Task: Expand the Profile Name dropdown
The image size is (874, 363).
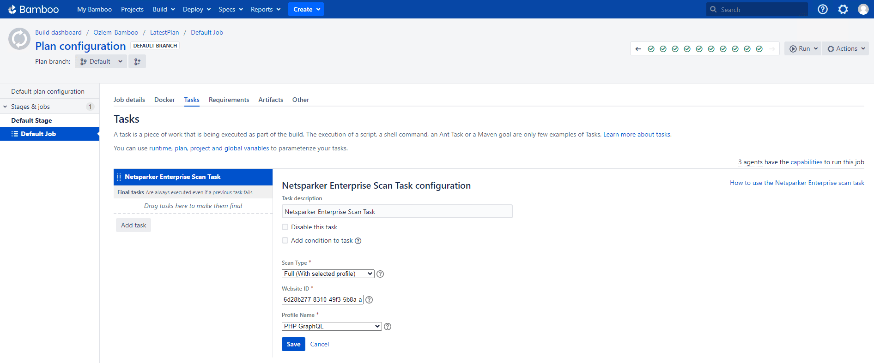Action: tap(331, 327)
